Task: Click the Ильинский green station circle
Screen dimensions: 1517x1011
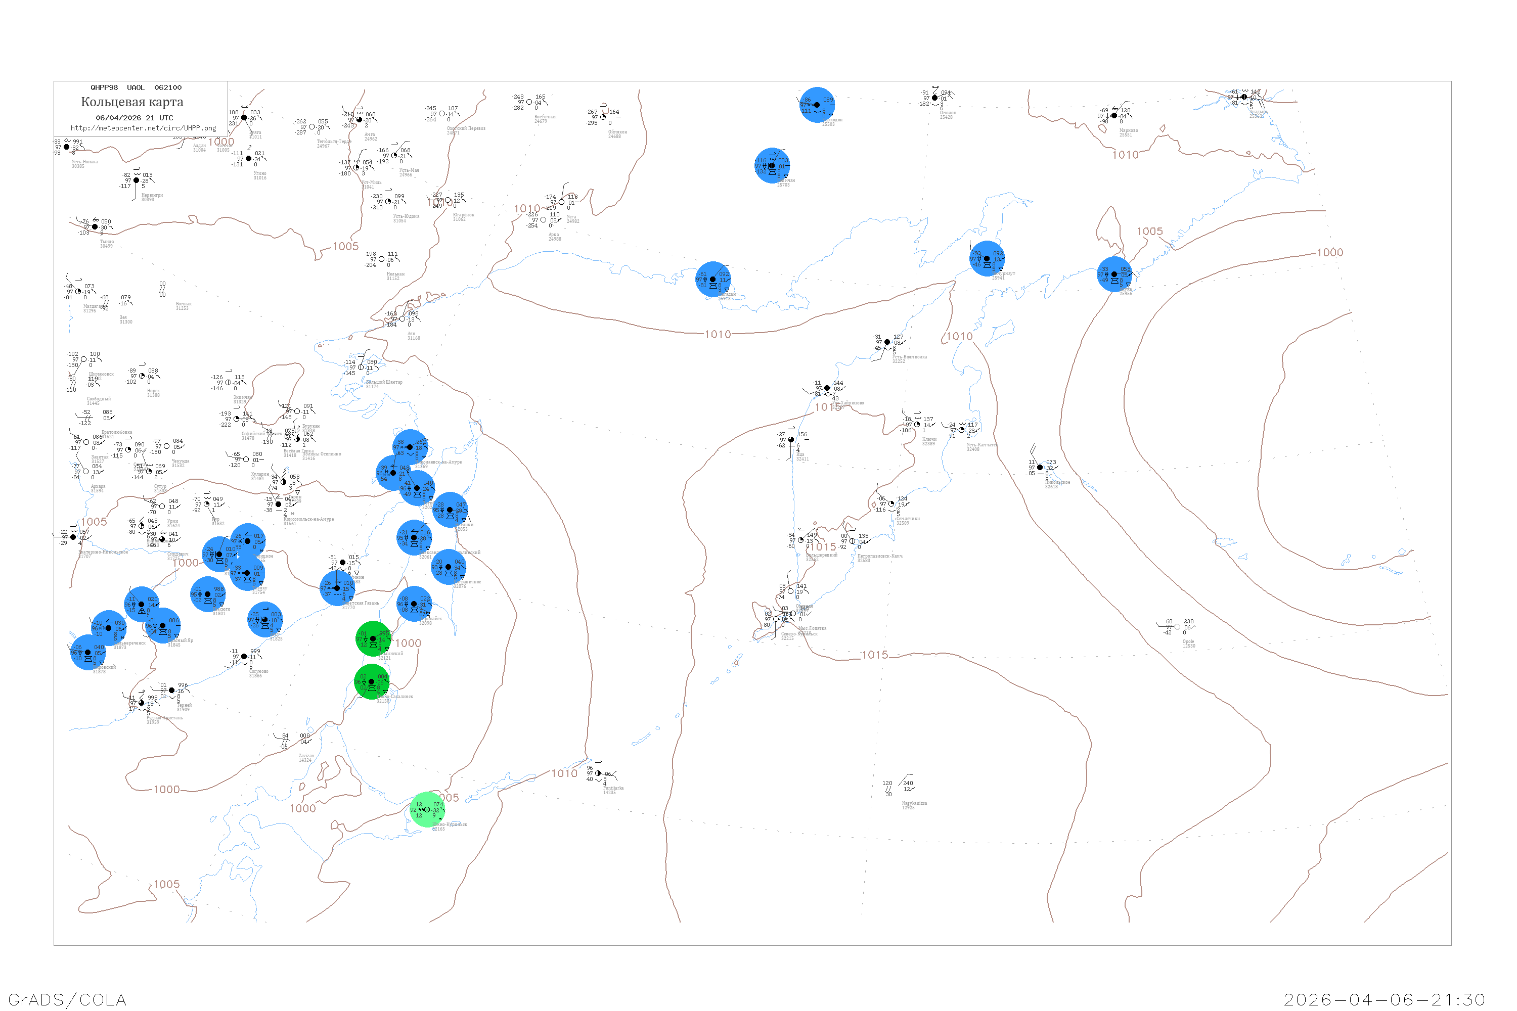Action: point(373,638)
